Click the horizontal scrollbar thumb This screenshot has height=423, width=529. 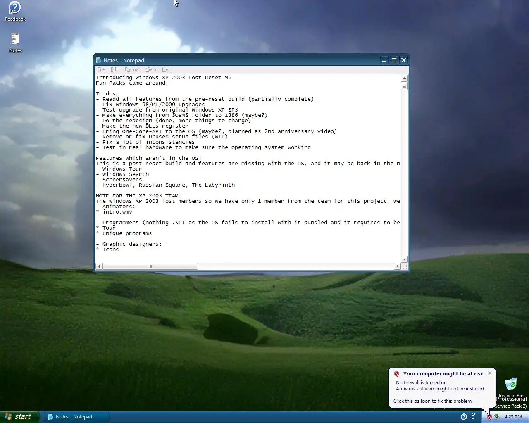[150, 266]
